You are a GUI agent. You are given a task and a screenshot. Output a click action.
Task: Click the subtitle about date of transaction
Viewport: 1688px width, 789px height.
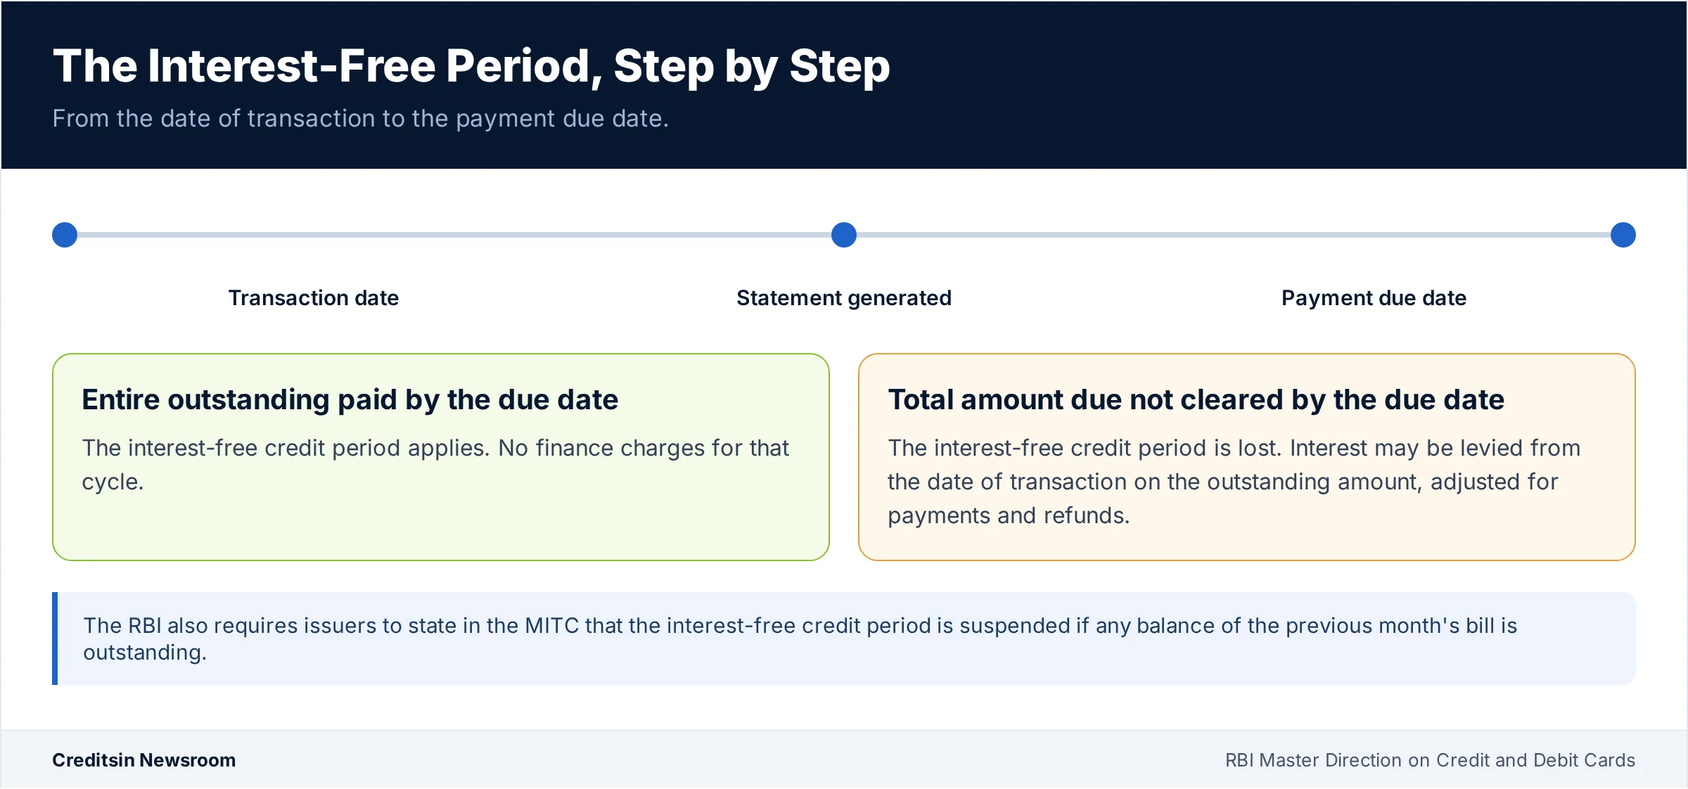click(361, 118)
